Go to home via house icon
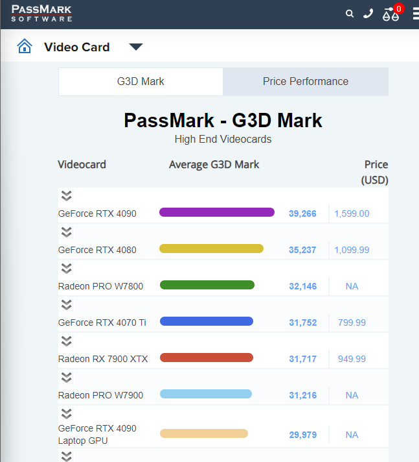The image size is (419, 462). click(25, 46)
